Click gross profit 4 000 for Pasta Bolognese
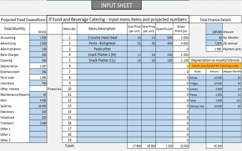 [181, 43]
